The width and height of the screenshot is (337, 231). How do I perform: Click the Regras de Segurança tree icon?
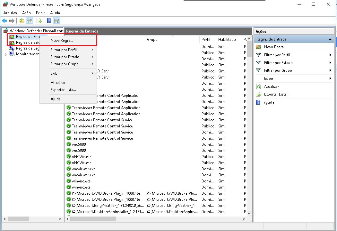pyautogui.click(x=12, y=48)
